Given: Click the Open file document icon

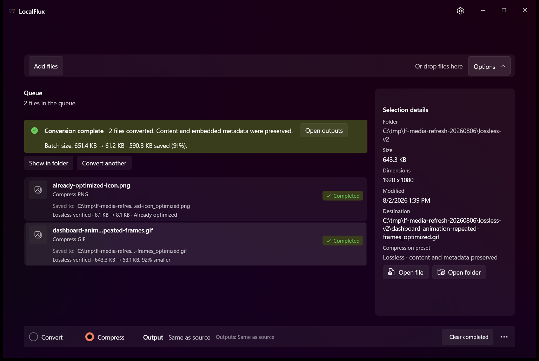Looking at the screenshot, I should 391,272.
